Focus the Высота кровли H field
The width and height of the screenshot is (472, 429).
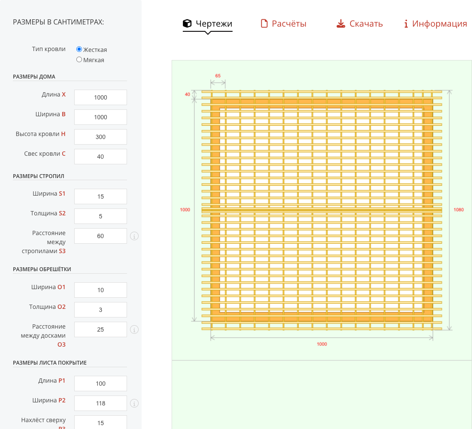coord(100,137)
